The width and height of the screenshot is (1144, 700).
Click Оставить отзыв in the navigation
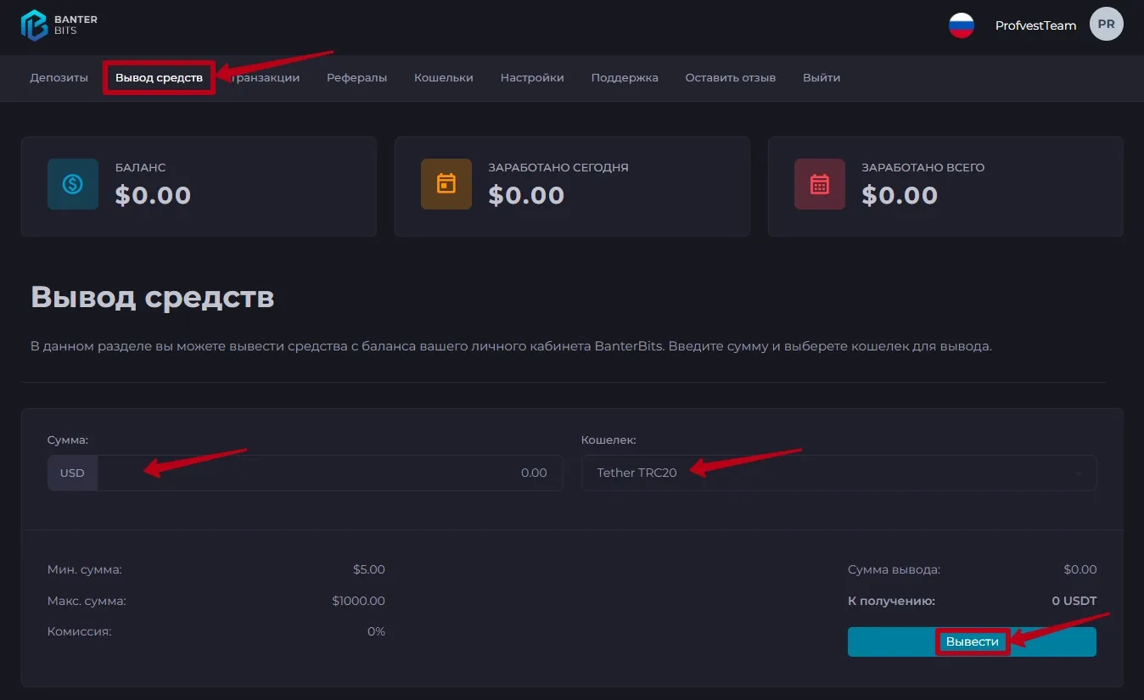point(731,78)
